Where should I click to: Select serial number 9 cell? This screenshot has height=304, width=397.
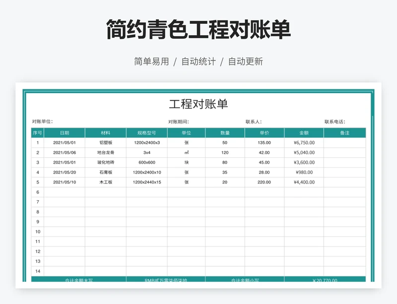point(38,222)
